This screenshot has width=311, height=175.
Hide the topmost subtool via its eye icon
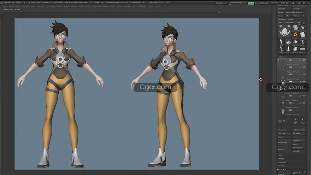(x=304, y=60)
